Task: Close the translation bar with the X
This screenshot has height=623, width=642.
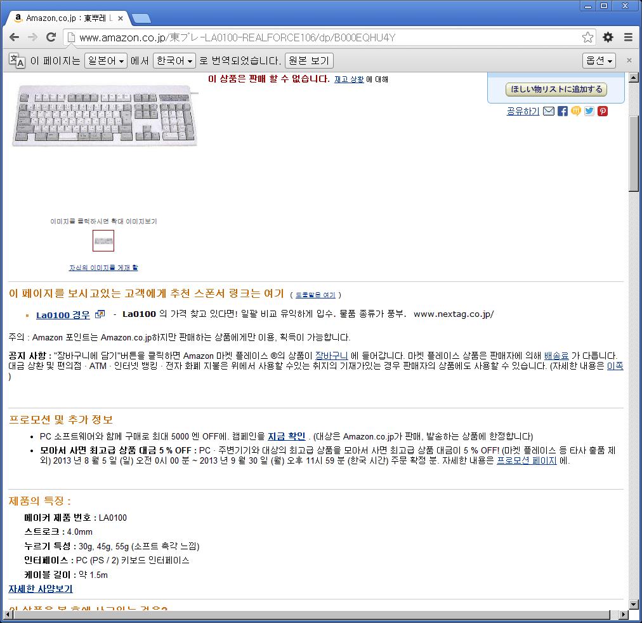Action: (x=629, y=60)
